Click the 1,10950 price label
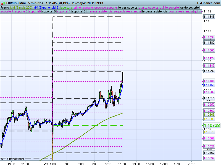221x166 pixels. point(209,105)
